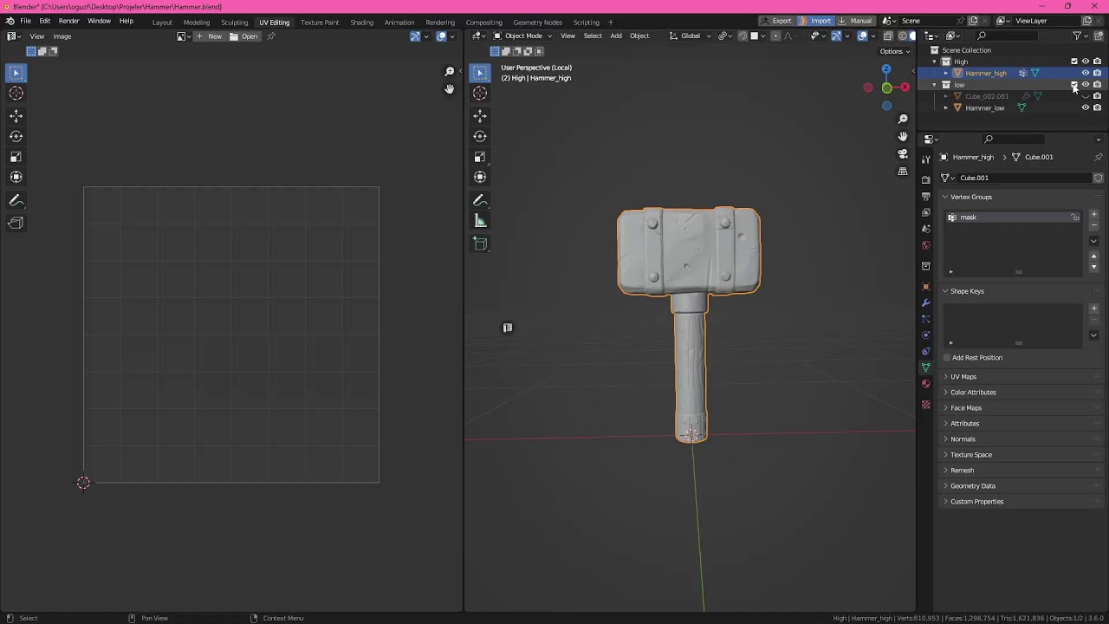This screenshot has width=1109, height=624.
Task: Select the Move tool in 3D viewport toolbar
Action: point(480,115)
